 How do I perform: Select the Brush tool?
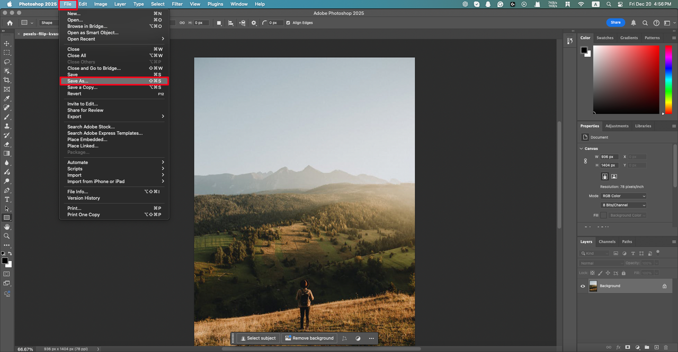7,117
